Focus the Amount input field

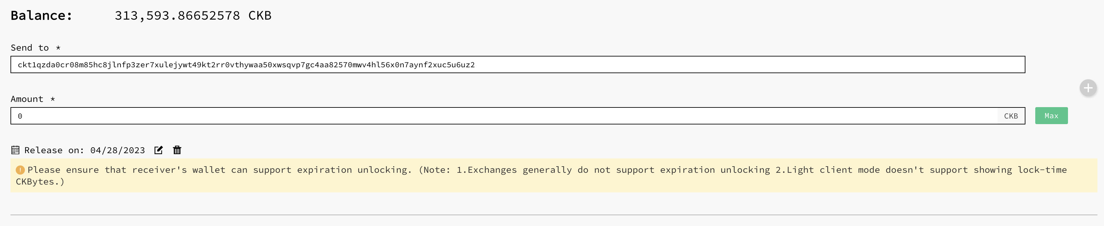click(x=504, y=116)
